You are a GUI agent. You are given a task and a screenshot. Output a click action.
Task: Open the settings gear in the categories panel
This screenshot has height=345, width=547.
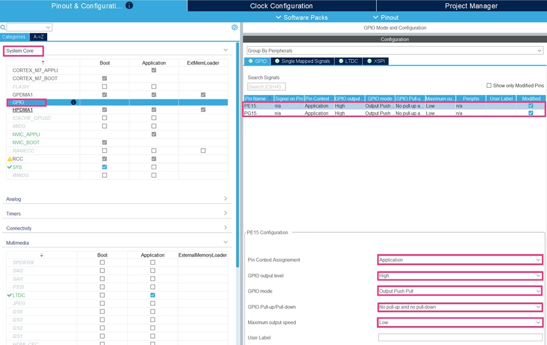pos(234,27)
